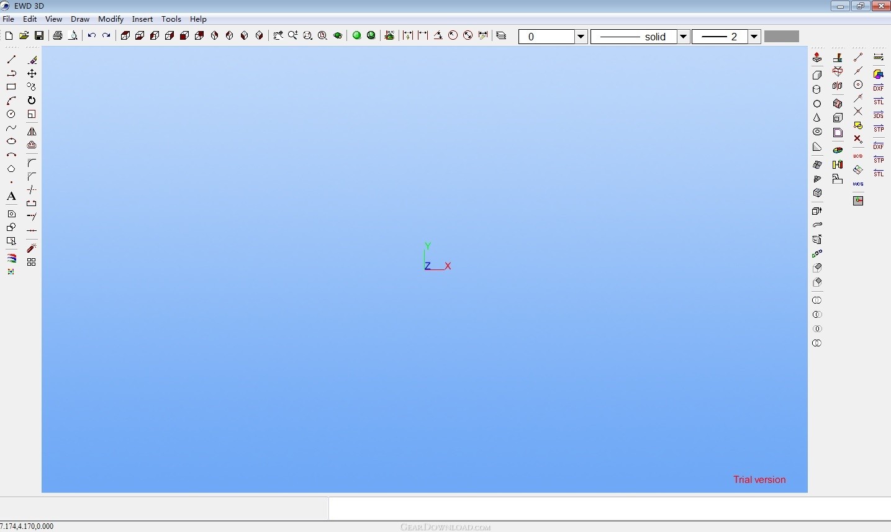Open the Help menu
Screen dimensions: 891x532
point(198,19)
